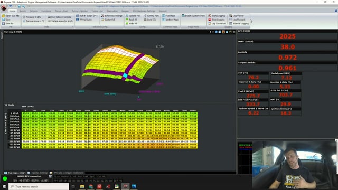
Task: Toggle Pressure in kPa units option
Action: click(32, 17)
